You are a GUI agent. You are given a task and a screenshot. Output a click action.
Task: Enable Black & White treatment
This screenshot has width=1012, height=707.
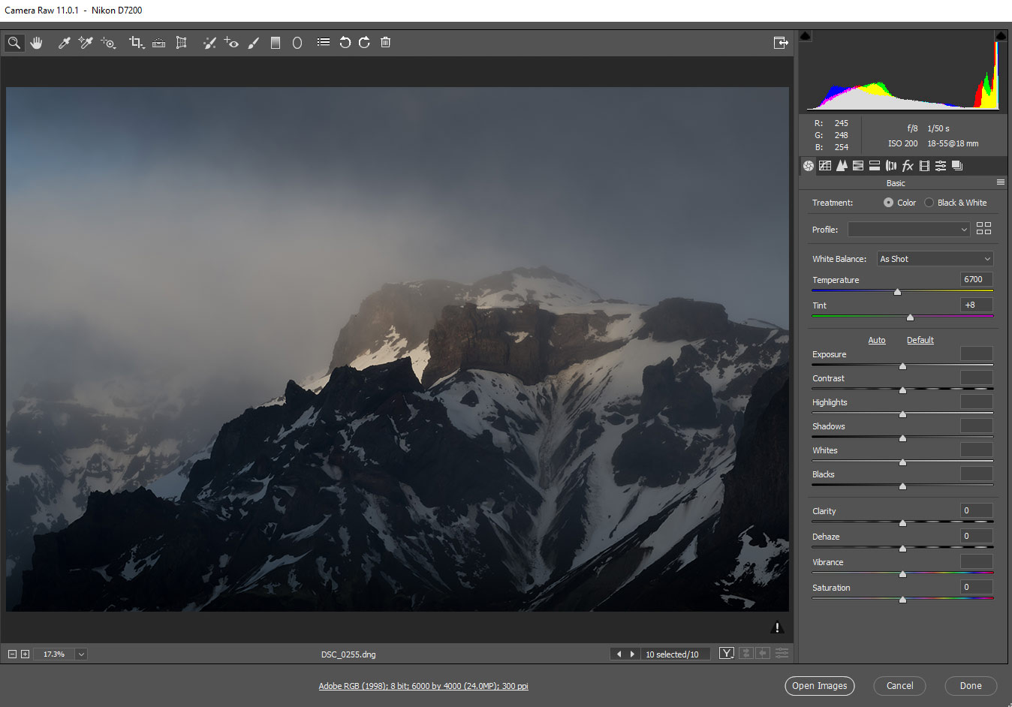(928, 202)
